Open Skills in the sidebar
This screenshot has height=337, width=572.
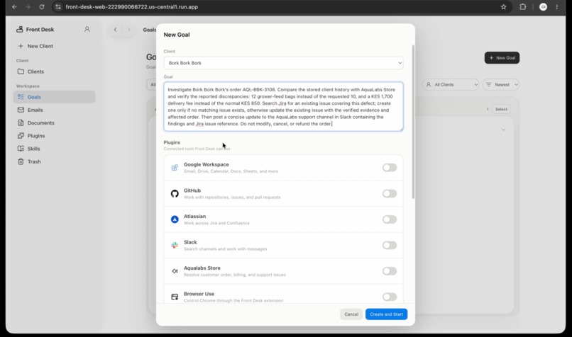pyautogui.click(x=55, y=149)
